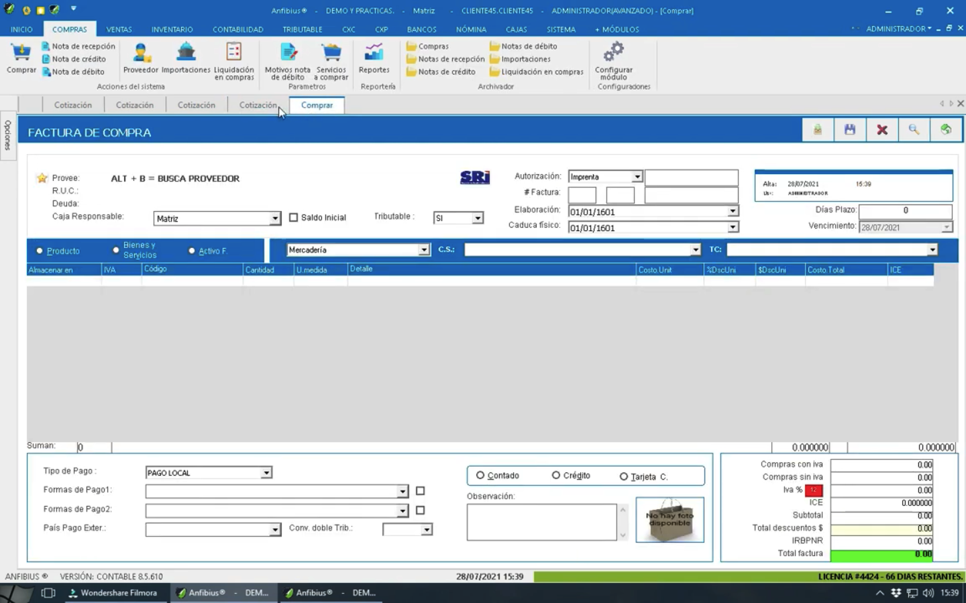This screenshot has height=603, width=966.
Task: Click the red X delete icon
Action: (882, 130)
